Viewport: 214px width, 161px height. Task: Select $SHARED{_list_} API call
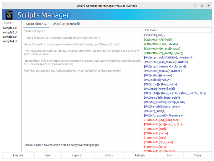[x=154, y=35]
